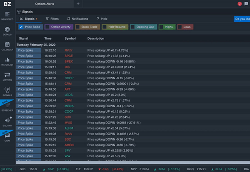Open the Squawk speaker icon
Image resolution: width=250 pixels, height=172 pixels.
click(7, 120)
